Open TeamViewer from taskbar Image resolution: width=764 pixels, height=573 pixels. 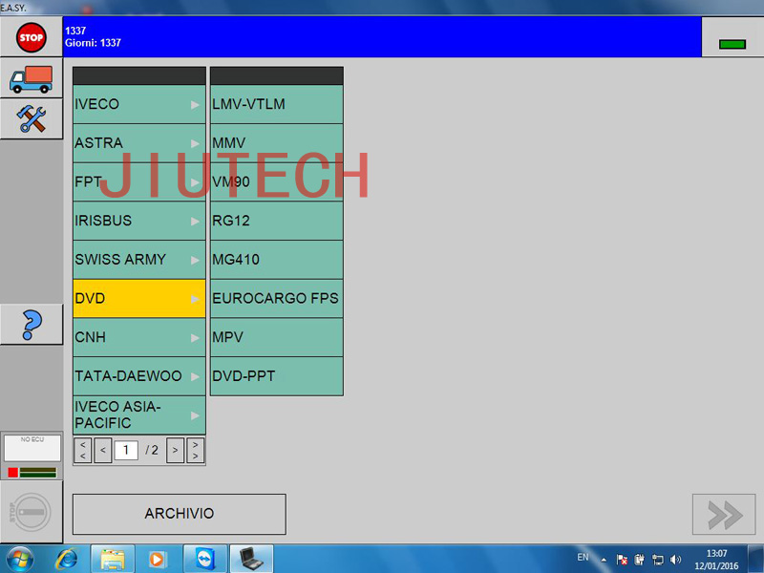205,559
